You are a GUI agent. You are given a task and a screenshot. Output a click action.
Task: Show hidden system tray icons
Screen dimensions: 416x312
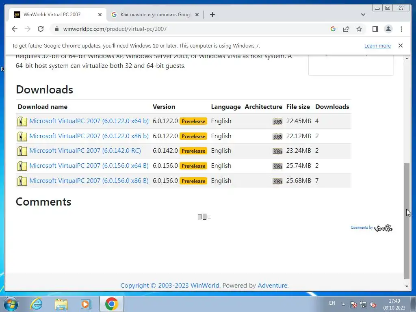[343, 304]
